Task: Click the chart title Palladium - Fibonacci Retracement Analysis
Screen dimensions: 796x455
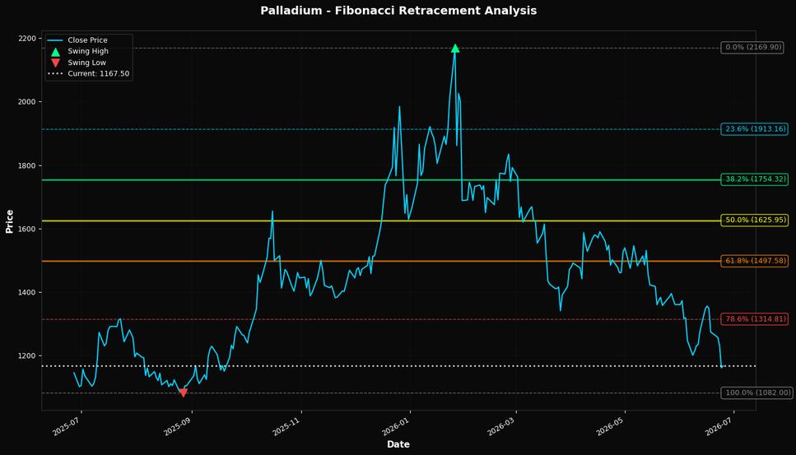Action: click(x=398, y=11)
